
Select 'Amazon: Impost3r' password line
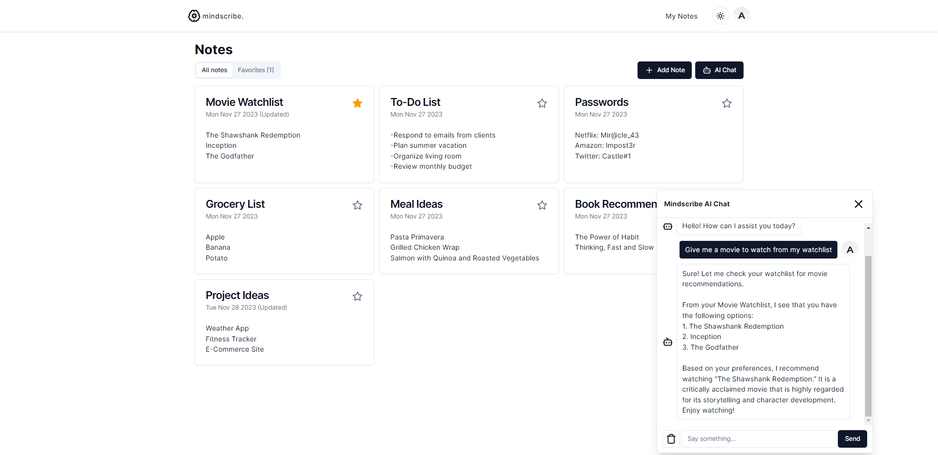click(605, 146)
